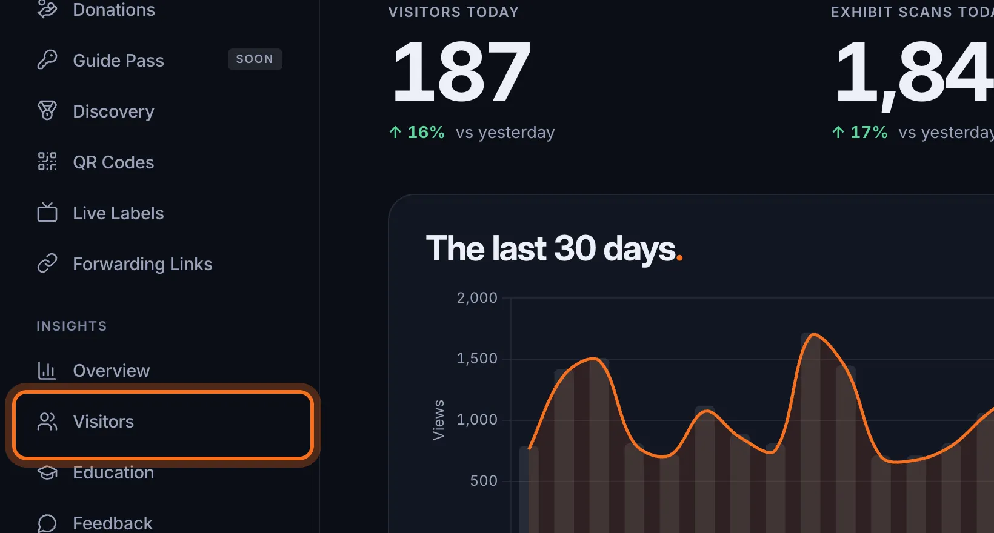Click the Guide Pass key icon
The image size is (994, 533).
point(47,60)
